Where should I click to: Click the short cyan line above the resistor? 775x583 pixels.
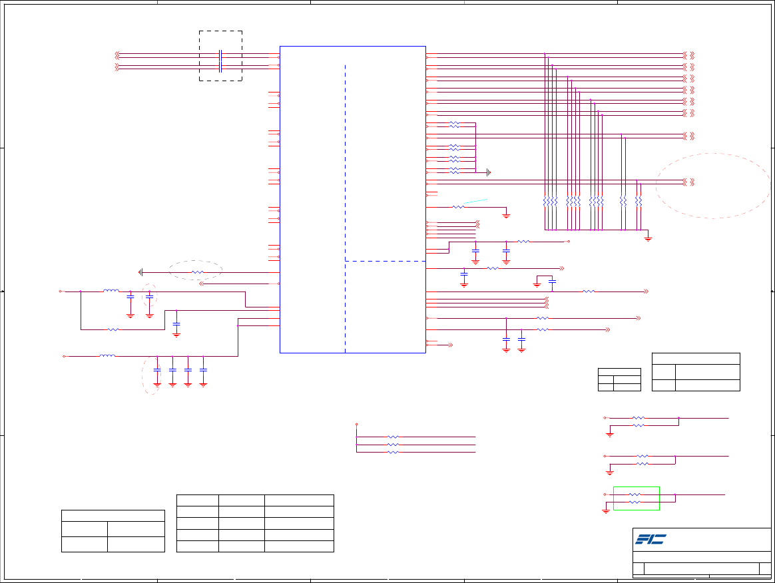(475, 201)
